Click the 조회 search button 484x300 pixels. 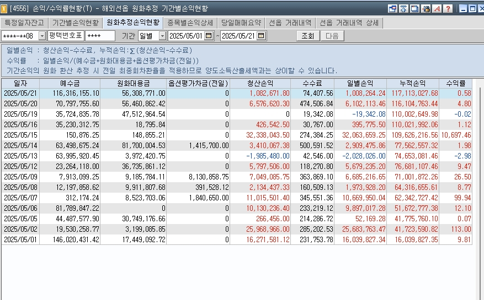[x=307, y=36]
